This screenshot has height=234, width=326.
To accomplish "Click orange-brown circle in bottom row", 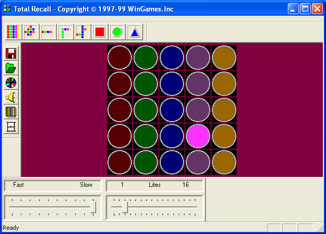I will tap(224, 162).
